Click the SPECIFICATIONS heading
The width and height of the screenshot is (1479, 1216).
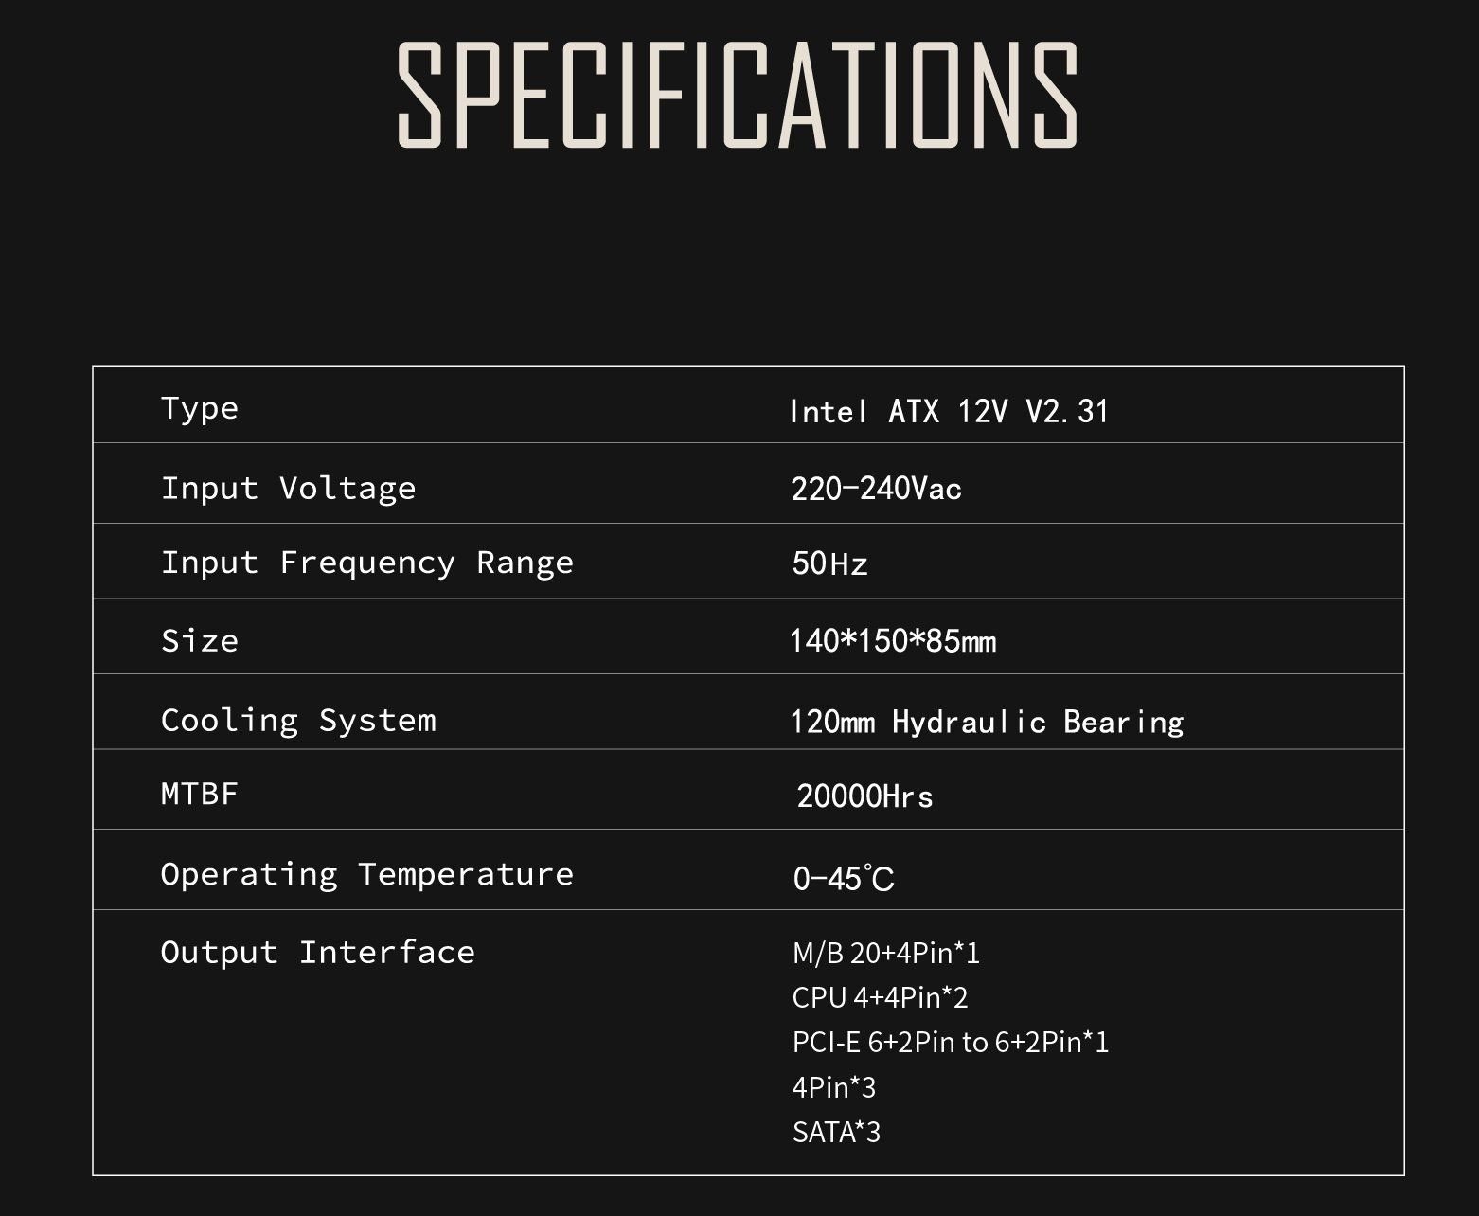point(738,96)
